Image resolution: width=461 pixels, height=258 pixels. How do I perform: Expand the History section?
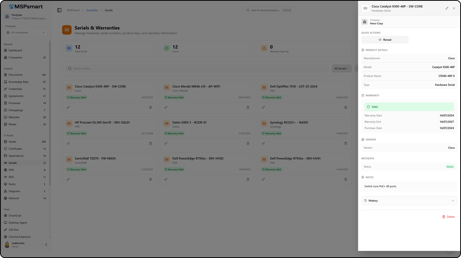[409, 200]
